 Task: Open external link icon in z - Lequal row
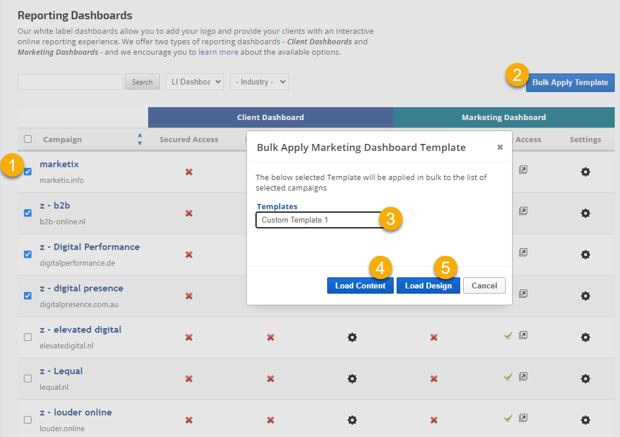(523, 376)
